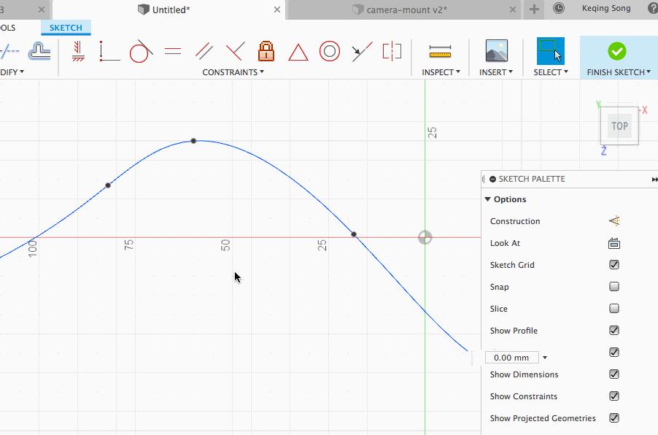Viewport: 658px width, 435px height.
Task: Enable the Snap checkbox
Action: pyautogui.click(x=614, y=287)
